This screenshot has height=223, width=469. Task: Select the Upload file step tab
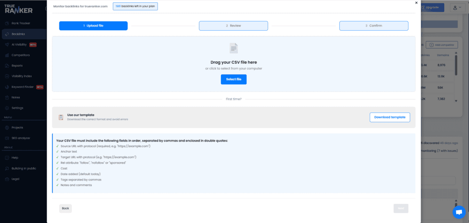(93, 26)
